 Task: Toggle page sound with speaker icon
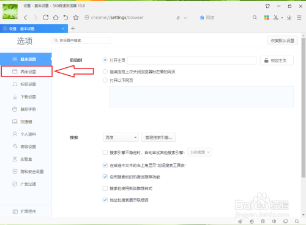pos(274,221)
